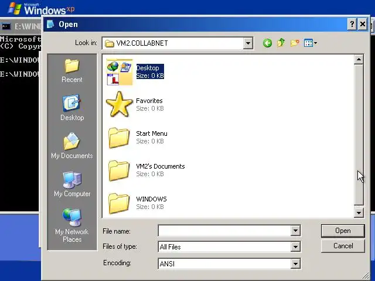
Task: Open My Computer shortcut
Action: click(x=72, y=184)
